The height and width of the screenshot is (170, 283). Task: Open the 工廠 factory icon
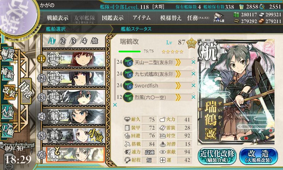[7, 131]
